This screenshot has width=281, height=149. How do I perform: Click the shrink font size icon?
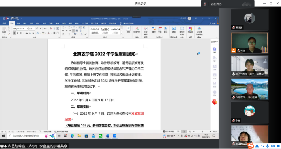[x=41, y=29]
